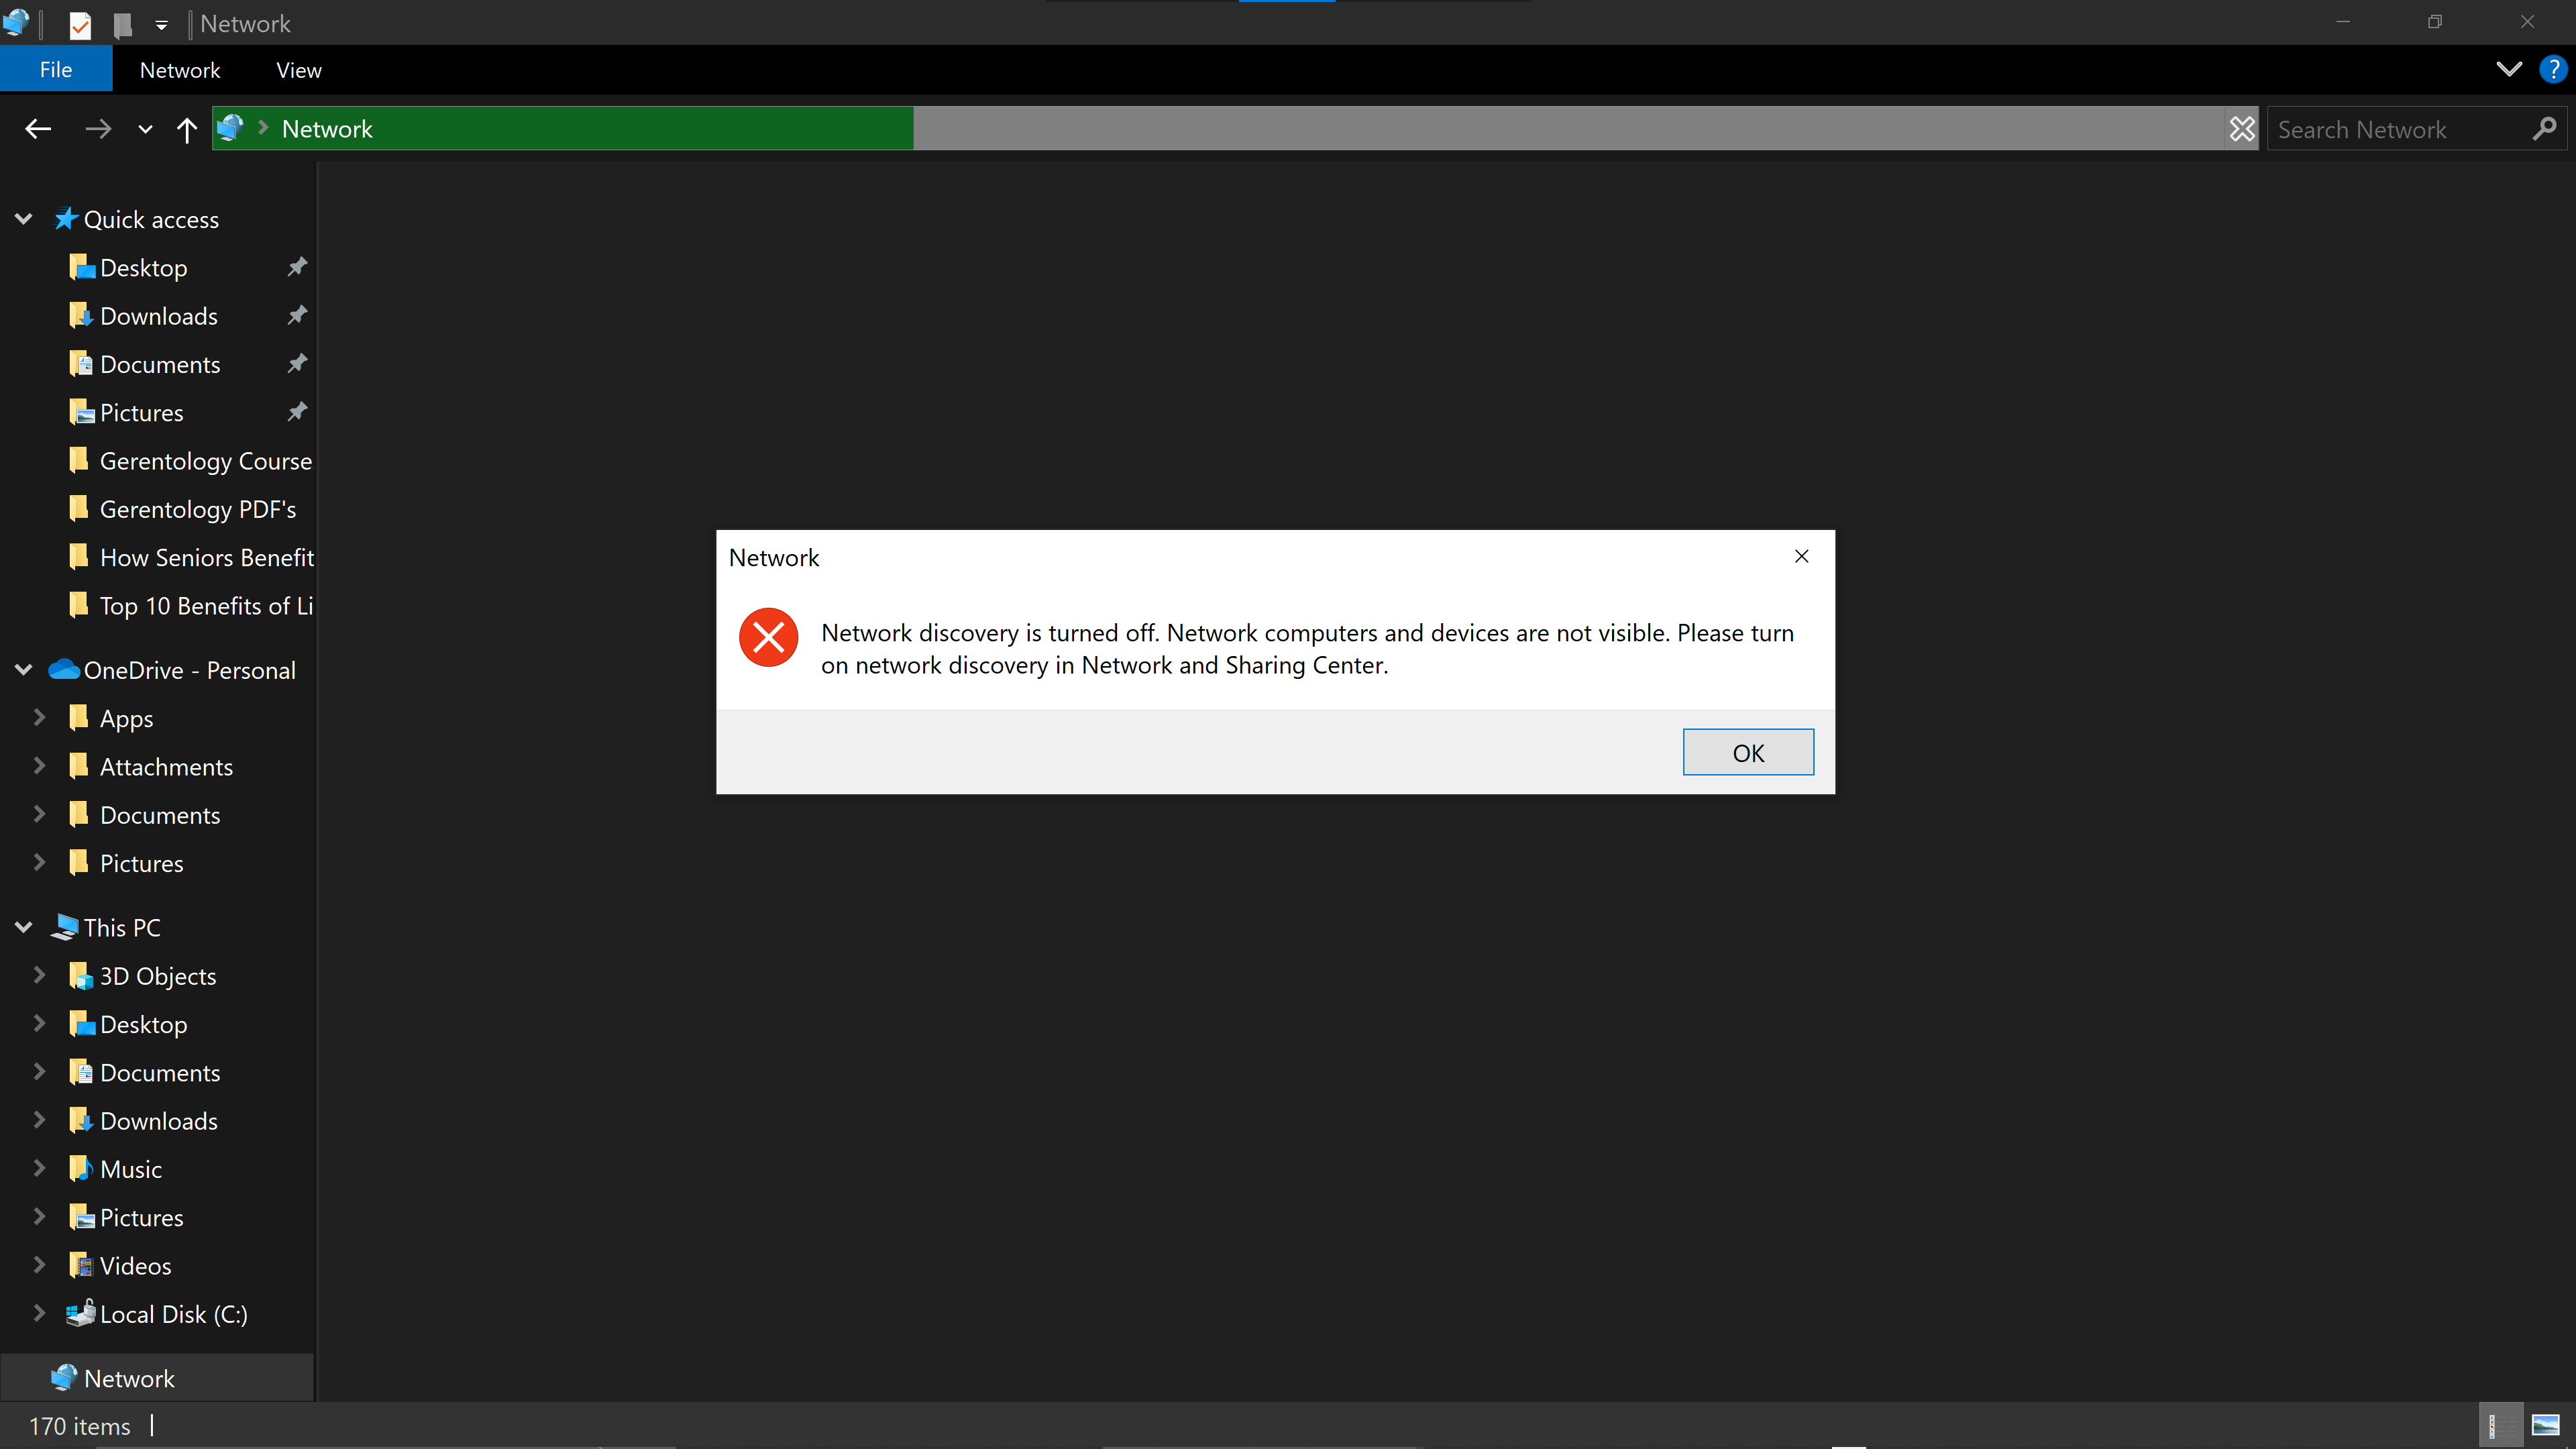
Task: Open Help with the question mark icon
Action: coord(2552,69)
